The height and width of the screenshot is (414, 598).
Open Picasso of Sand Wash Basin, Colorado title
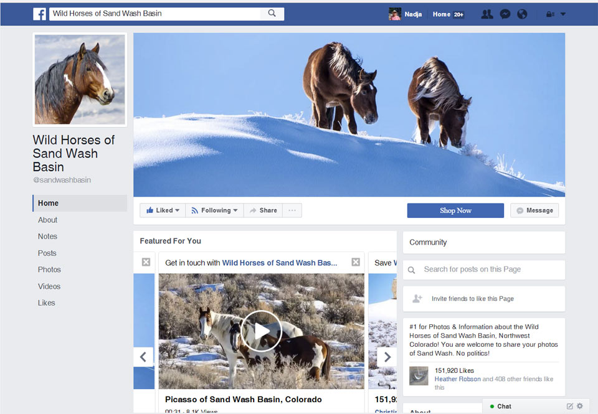[244, 399]
